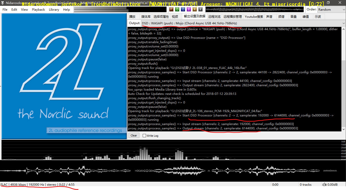Viewport: 346px width, 190px height.
Task: Clear the console log with Clear button
Action: (134, 135)
